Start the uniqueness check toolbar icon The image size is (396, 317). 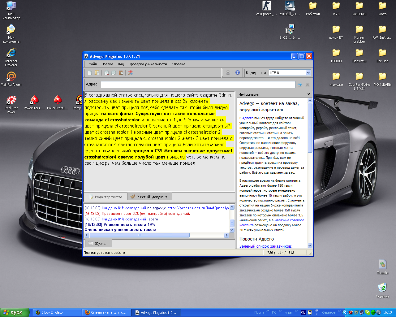click(x=130, y=73)
